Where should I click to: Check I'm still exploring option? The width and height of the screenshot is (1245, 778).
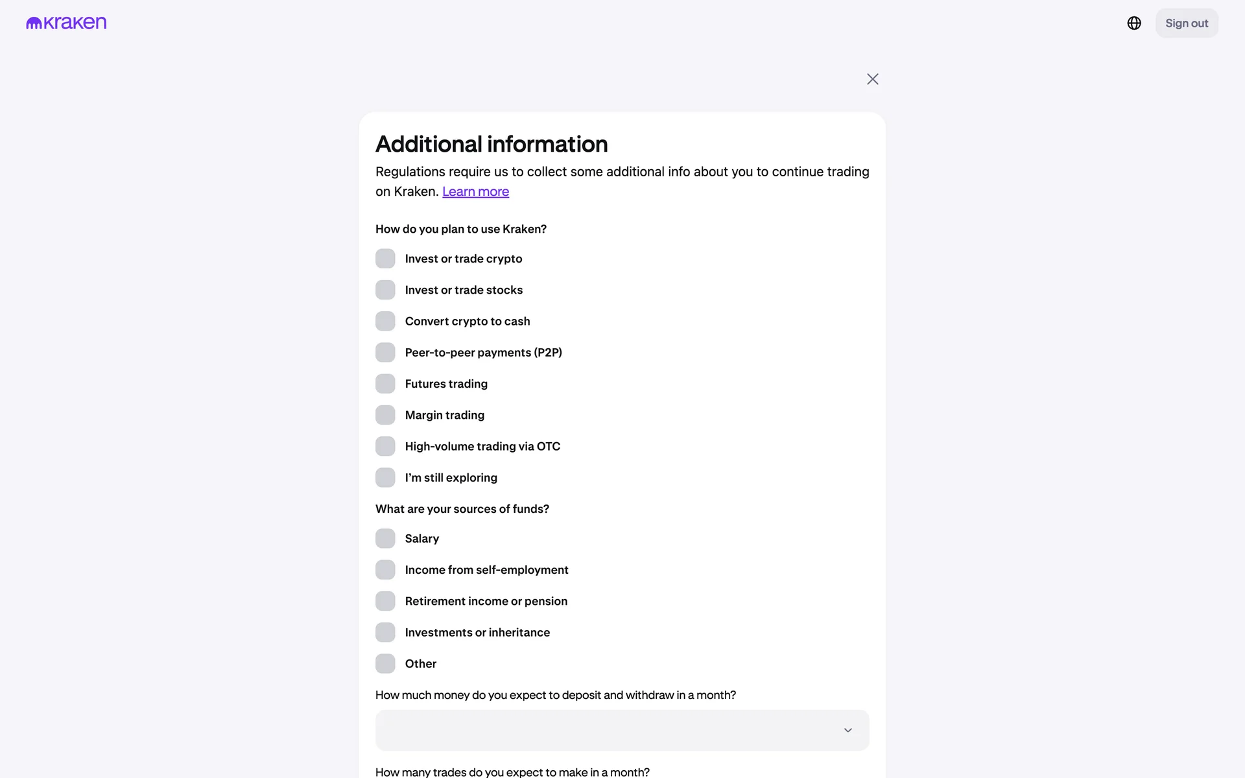385,478
